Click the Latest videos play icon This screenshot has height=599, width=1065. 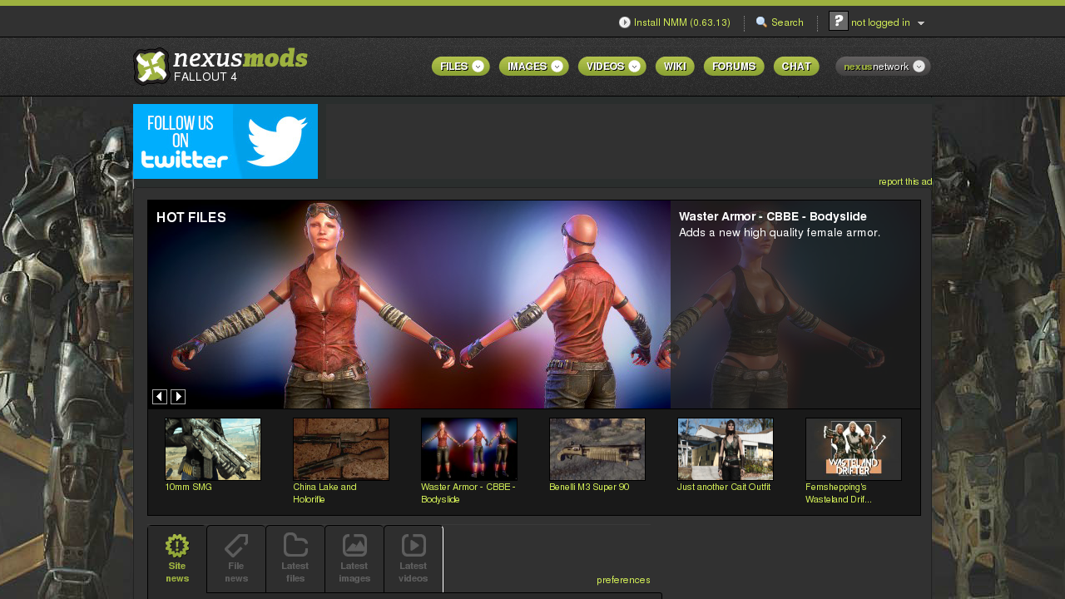[x=414, y=546]
